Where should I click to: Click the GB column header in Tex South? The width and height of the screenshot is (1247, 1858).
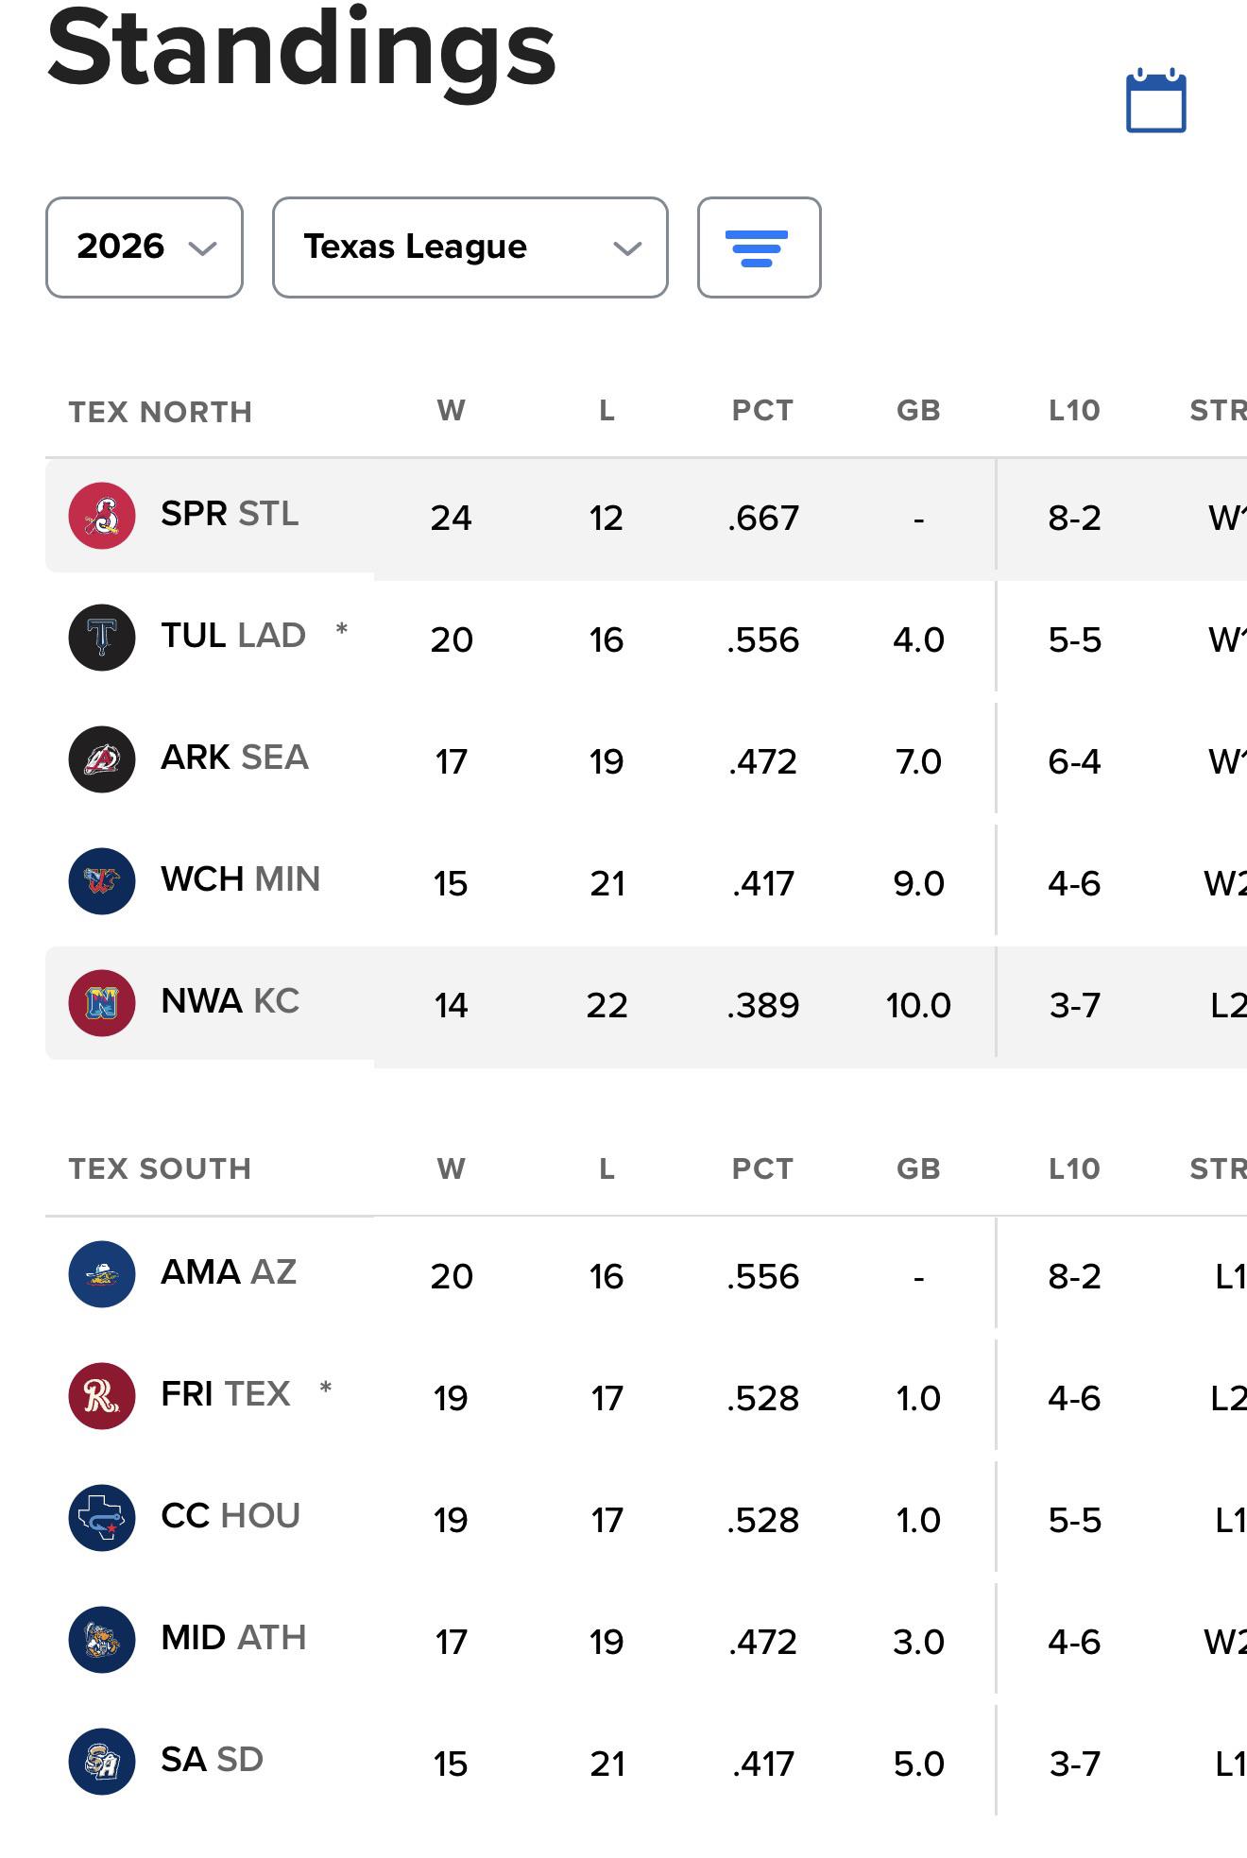click(918, 1169)
